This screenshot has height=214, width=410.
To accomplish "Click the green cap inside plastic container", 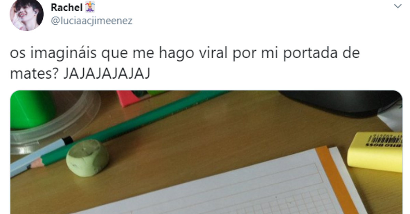I will [x=32, y=109].
